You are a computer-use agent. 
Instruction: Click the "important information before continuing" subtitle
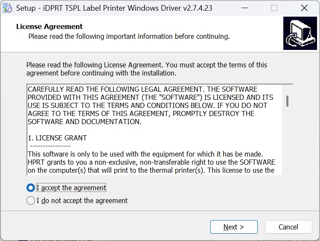tap(129, 36)
